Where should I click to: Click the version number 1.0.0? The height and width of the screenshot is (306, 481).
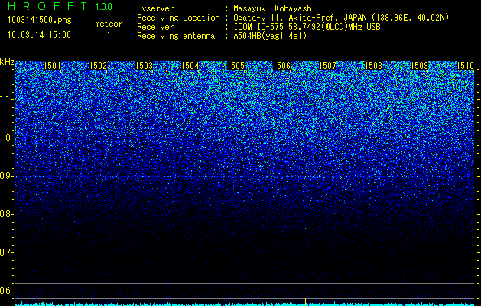pyautogui.click(x=104, y=6)
